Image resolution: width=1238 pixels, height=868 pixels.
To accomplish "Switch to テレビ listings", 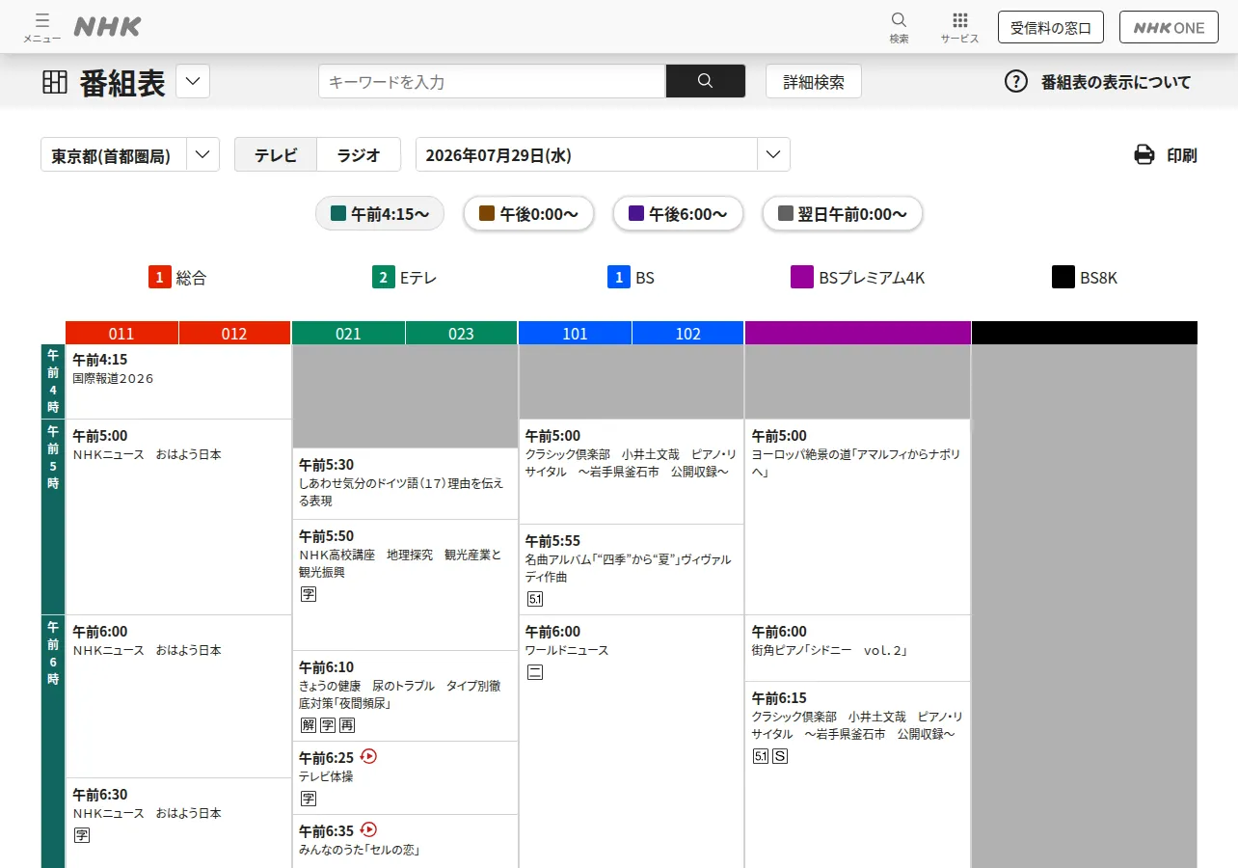I will (x=276, y=154).
